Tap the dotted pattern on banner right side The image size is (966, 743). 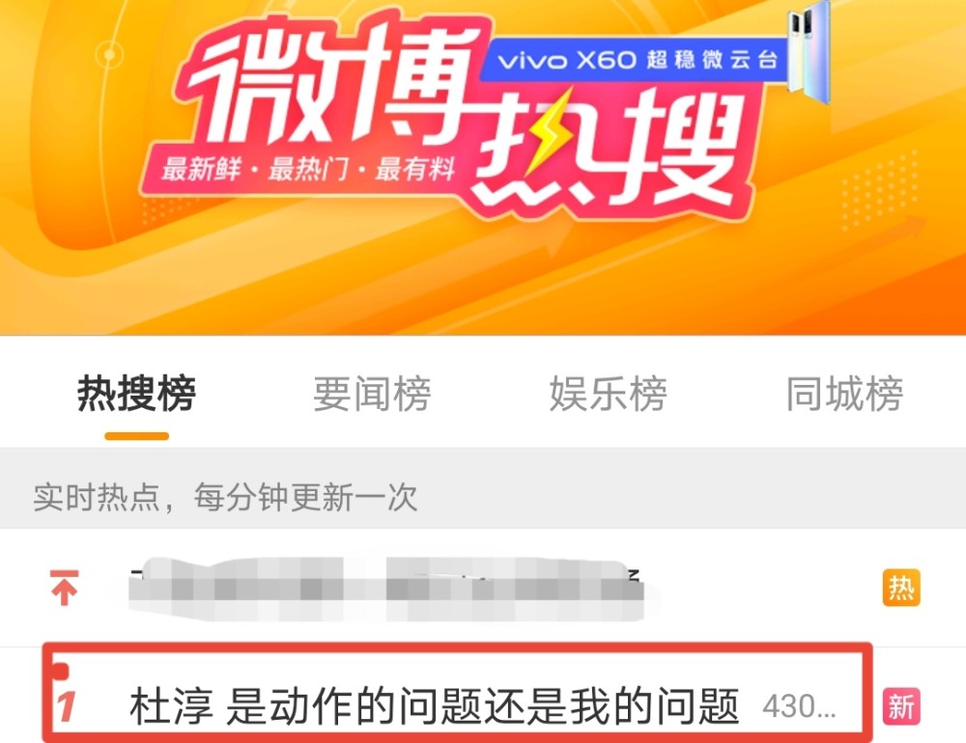879,190
